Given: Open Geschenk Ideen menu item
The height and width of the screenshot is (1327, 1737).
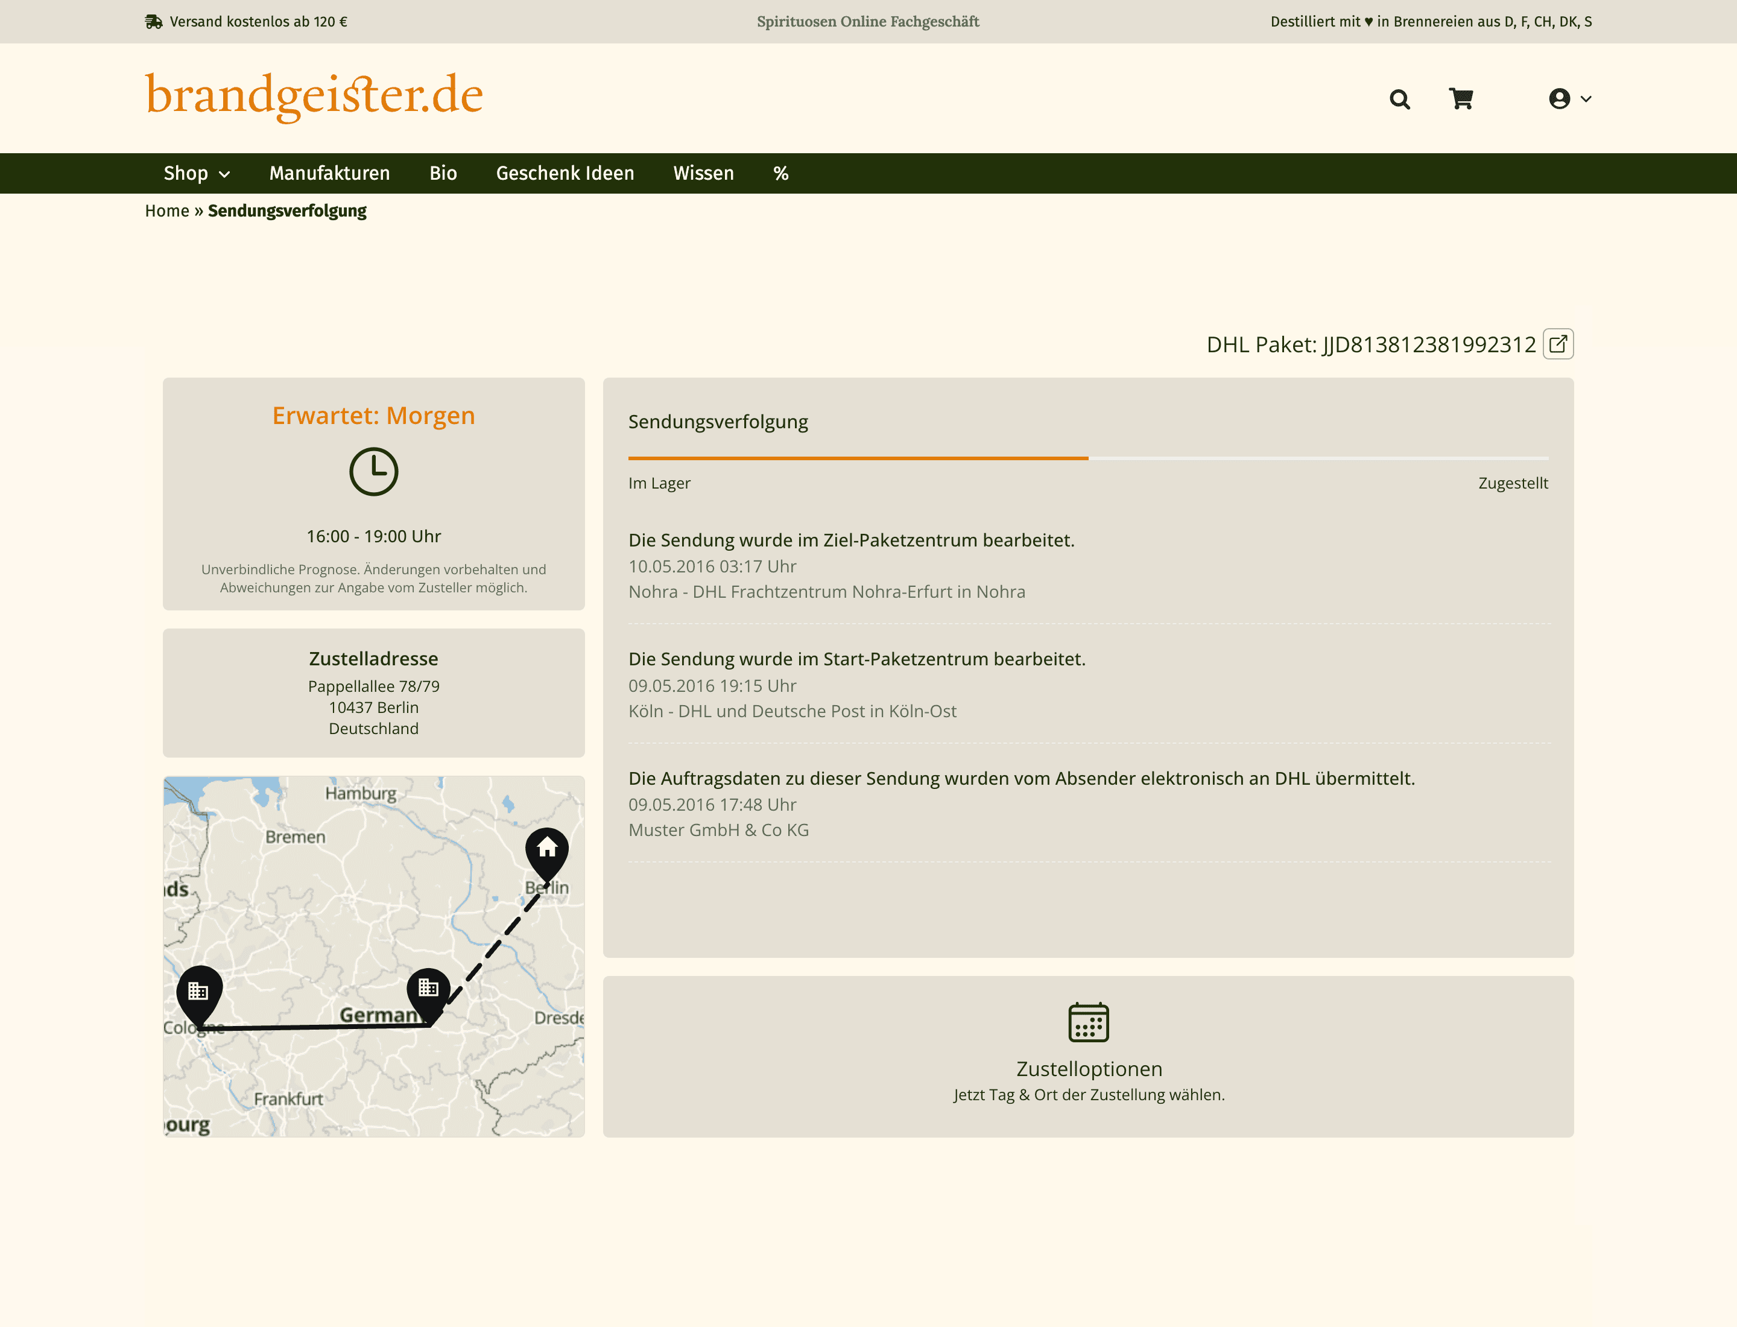Looking at the screenshot, I should click(565, 173).
